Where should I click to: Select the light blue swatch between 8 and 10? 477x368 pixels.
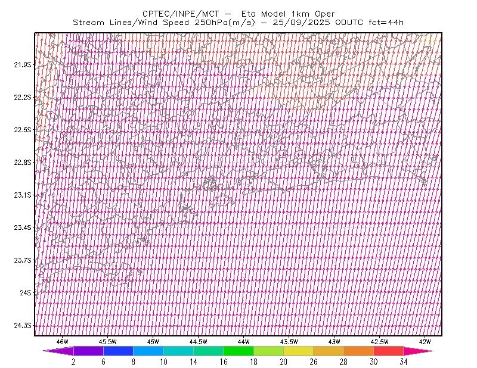148,351
